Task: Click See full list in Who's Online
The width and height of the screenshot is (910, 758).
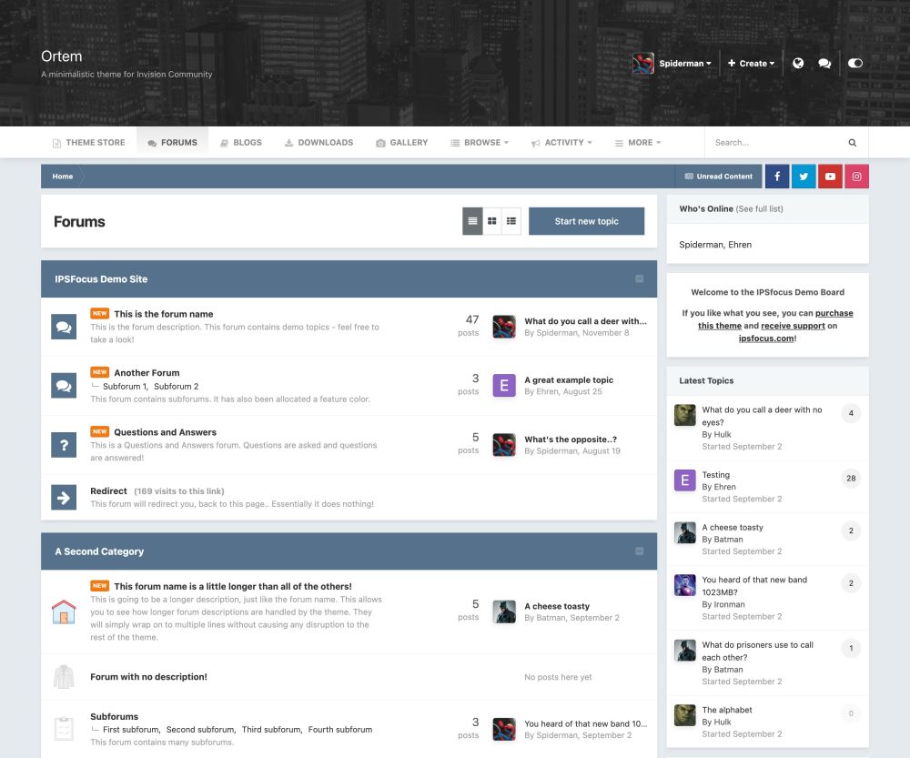Action: (x=759, y=209)
